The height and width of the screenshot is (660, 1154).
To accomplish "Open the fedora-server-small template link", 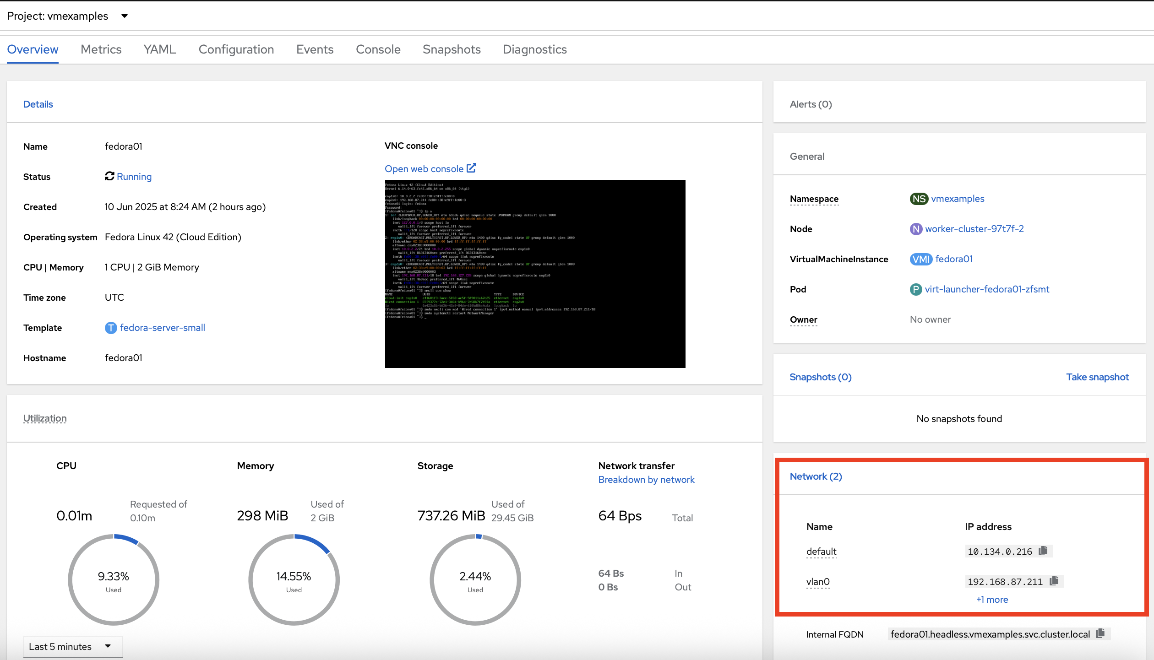I will [163, 327].
